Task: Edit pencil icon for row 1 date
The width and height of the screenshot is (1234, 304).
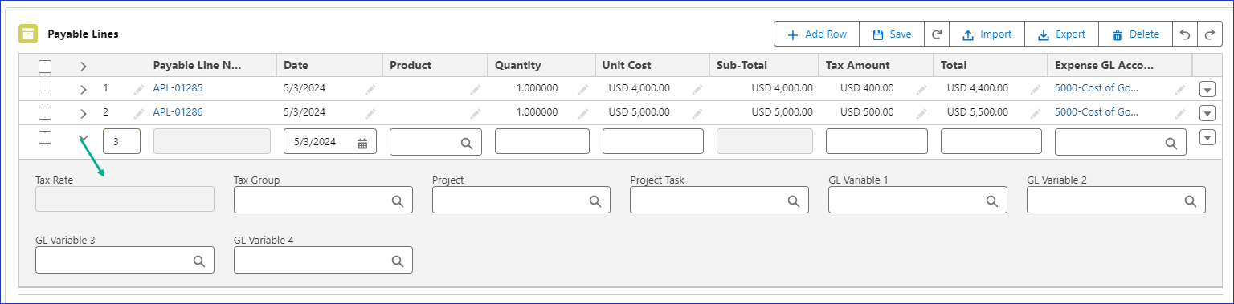Action: coord(370,90)
